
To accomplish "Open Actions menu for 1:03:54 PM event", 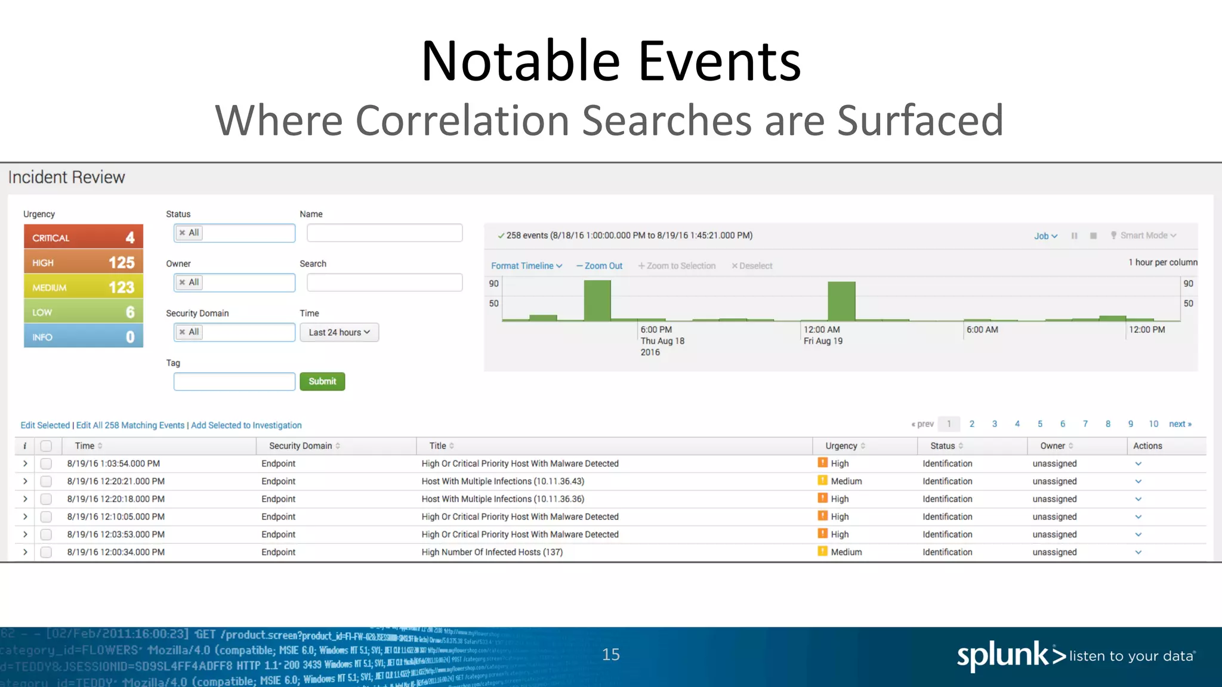I will tap(1138, 463).
